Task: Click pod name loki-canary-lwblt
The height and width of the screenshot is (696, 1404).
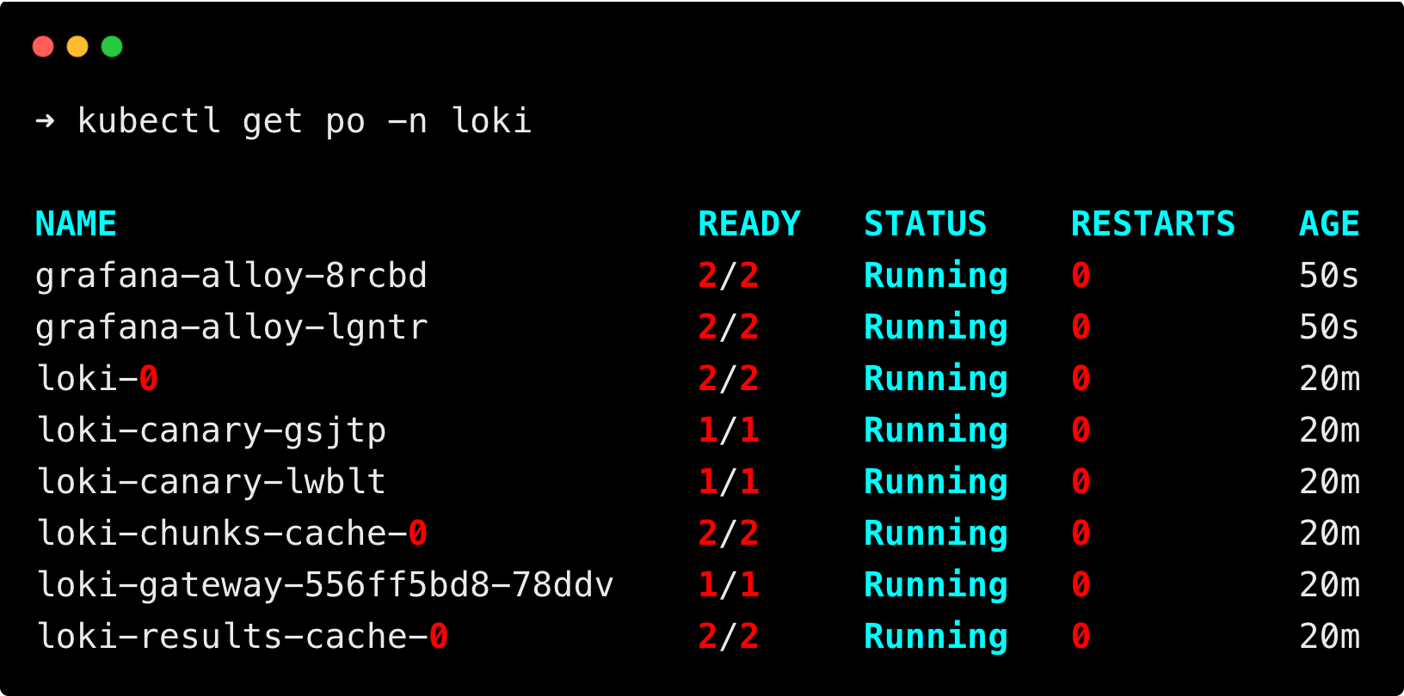Action: point(211,482)
